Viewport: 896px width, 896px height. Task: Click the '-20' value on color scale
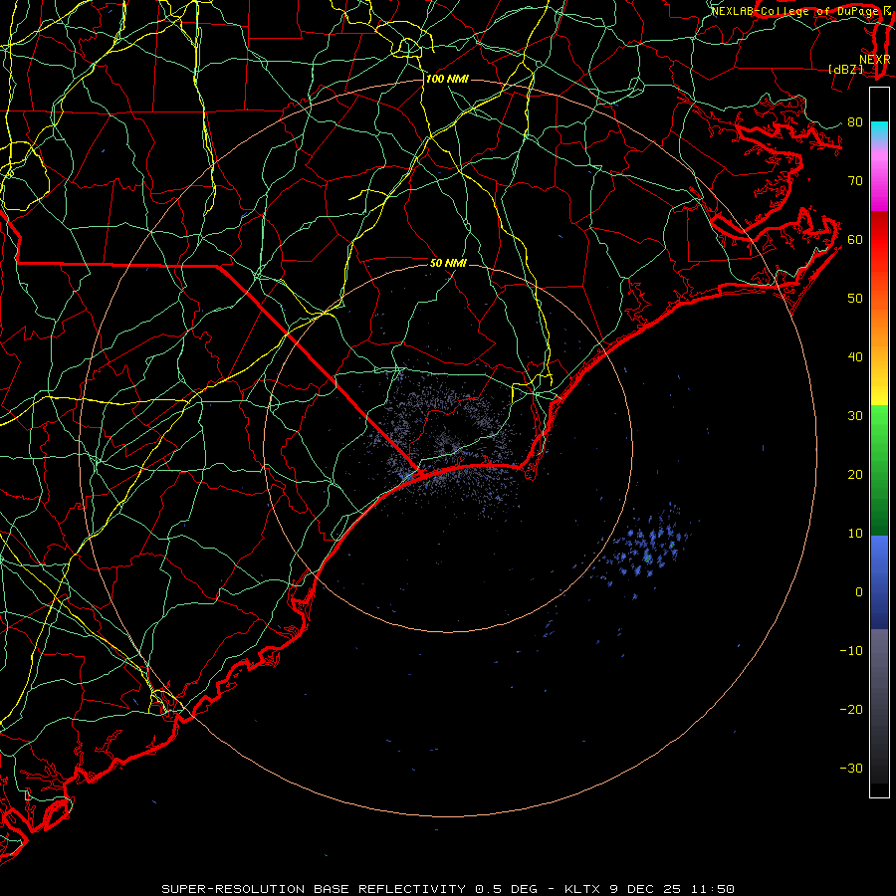point(851,709)
